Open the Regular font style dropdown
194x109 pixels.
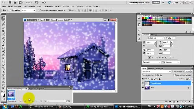[170, 38]
